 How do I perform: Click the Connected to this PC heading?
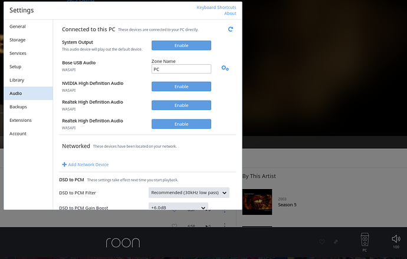pos(88,29)
